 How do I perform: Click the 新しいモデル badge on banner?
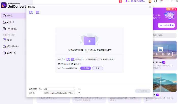point(172,9)
